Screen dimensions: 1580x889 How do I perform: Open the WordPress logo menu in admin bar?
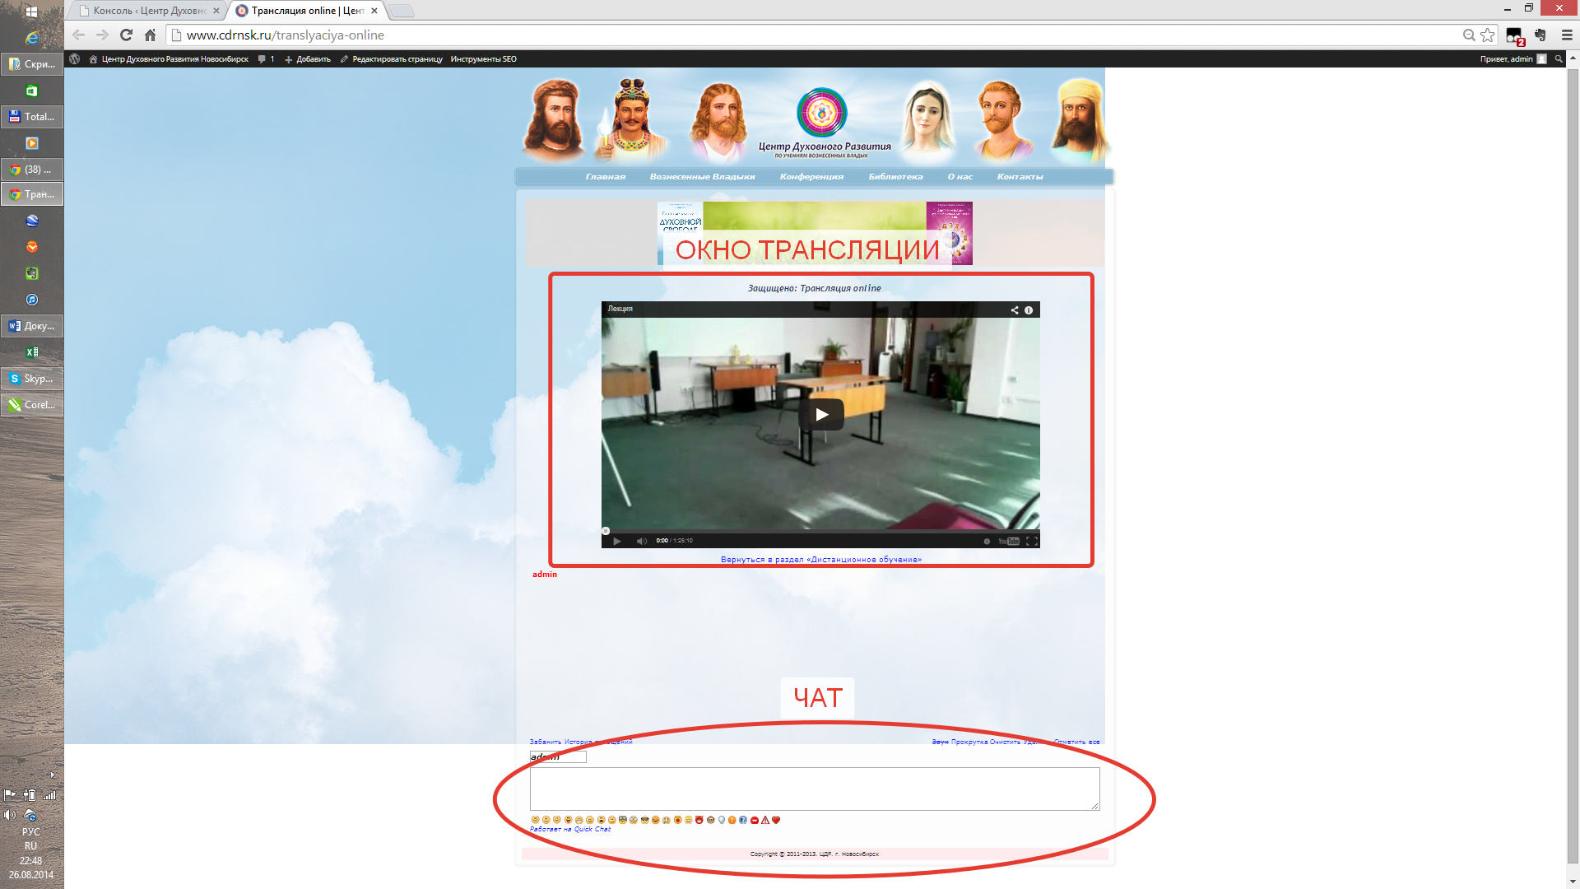(74, 58)
